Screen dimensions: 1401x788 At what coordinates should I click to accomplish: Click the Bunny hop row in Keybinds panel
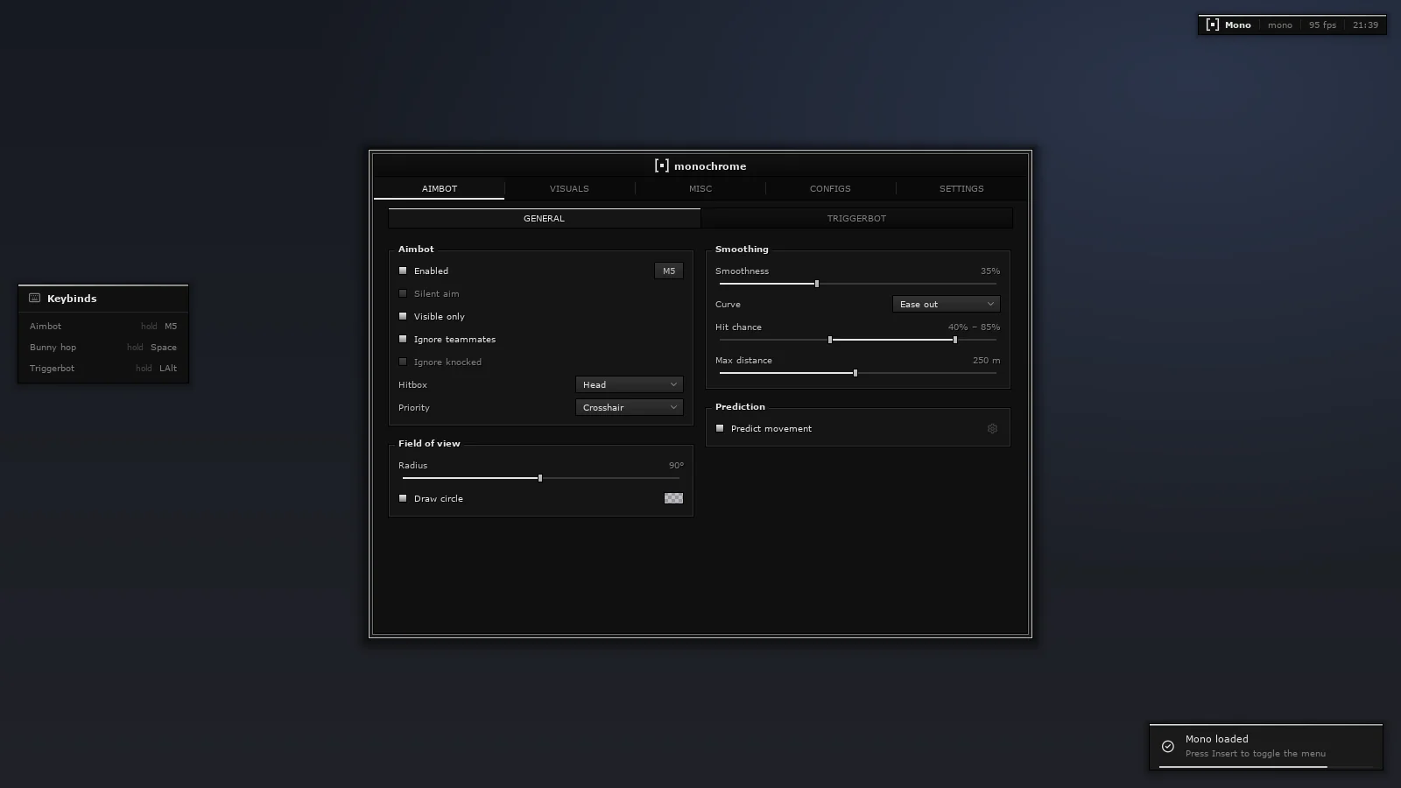click(x=103, y=347)
